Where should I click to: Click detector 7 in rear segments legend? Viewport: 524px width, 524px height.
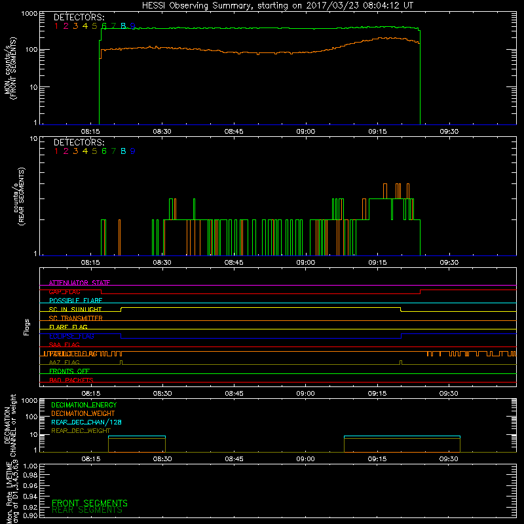113,151
